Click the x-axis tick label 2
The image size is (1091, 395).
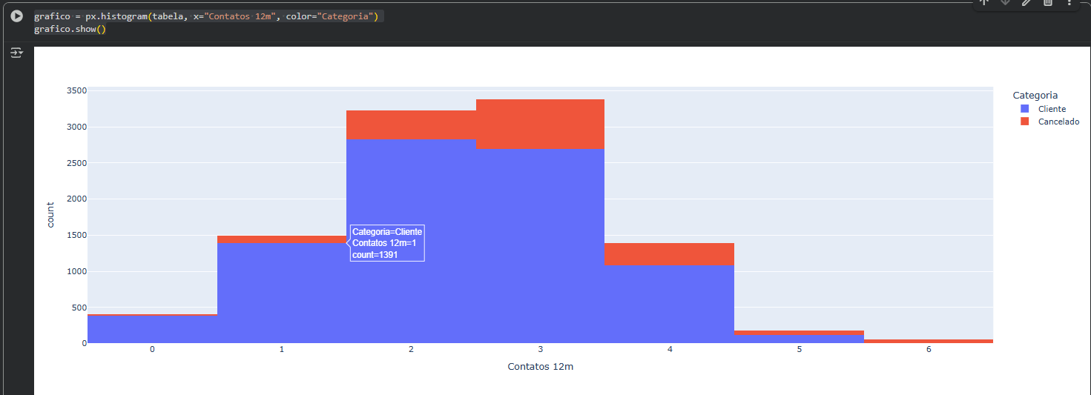pos(411,349)
